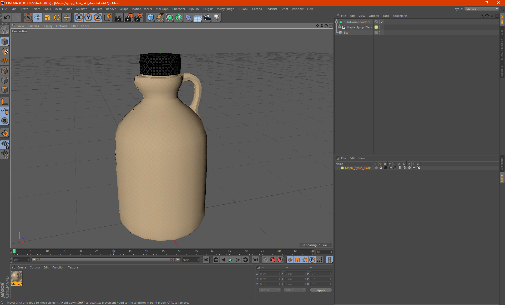Open the Array modeling objects icon

pos(179,18)
